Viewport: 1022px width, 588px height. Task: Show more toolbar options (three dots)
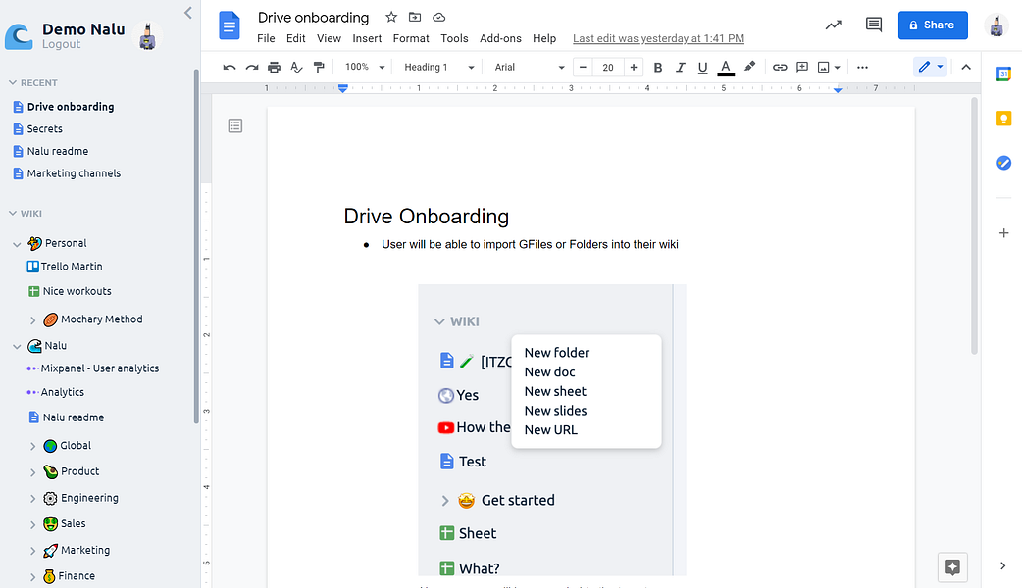(862, 67)
